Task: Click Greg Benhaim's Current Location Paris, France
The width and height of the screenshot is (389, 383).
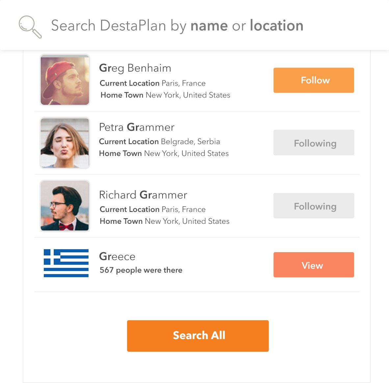Action: pos(152,83)
